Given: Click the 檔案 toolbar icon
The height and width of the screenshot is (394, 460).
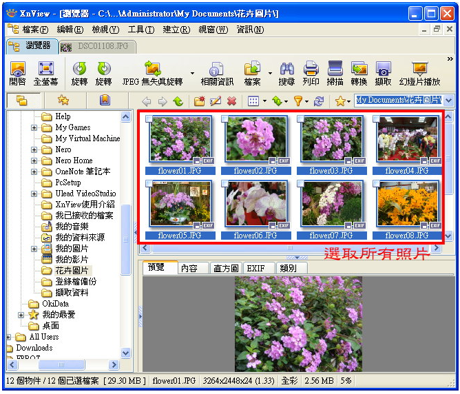Looking at the screenshot, I should [252, 73].
